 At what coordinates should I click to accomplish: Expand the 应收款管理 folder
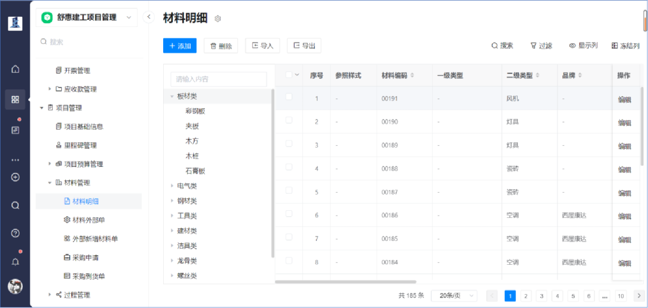coord(50,89)
